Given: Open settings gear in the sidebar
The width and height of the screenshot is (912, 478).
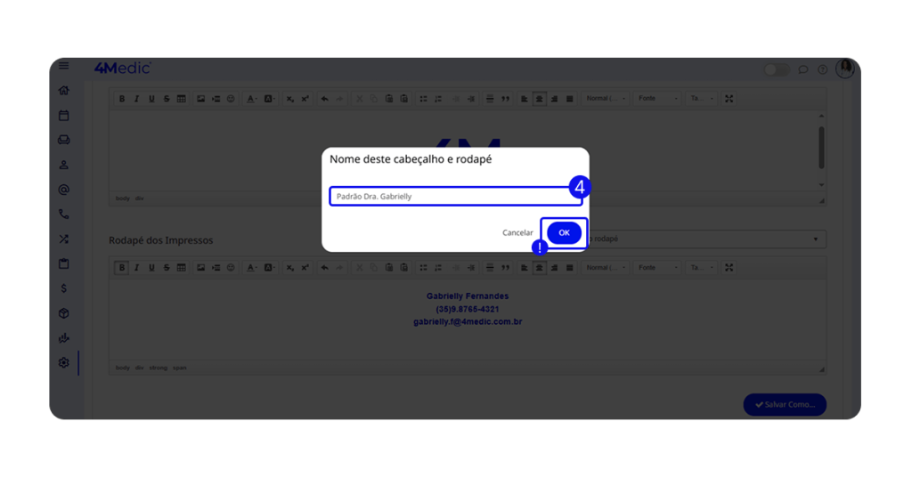Looking at the screenshot, I should pyautogui.click(x=64, y=363).
